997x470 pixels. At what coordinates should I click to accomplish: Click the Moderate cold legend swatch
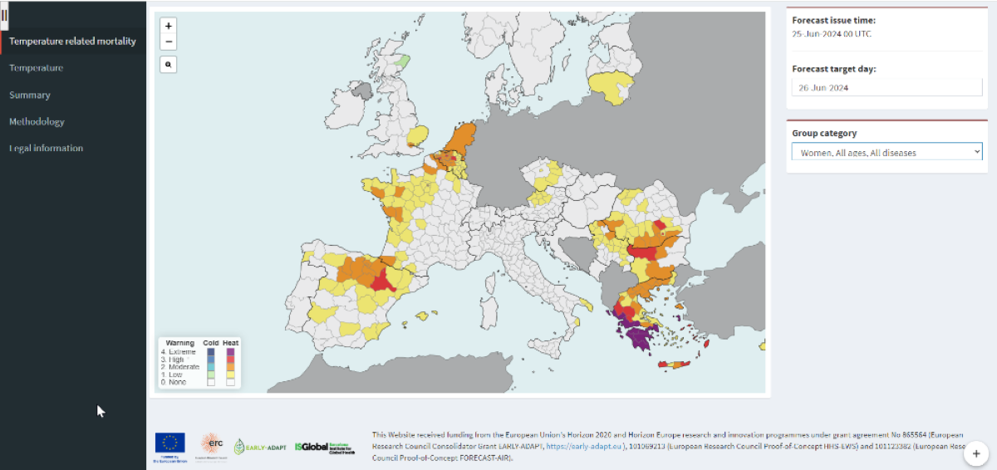pos(210,367)
